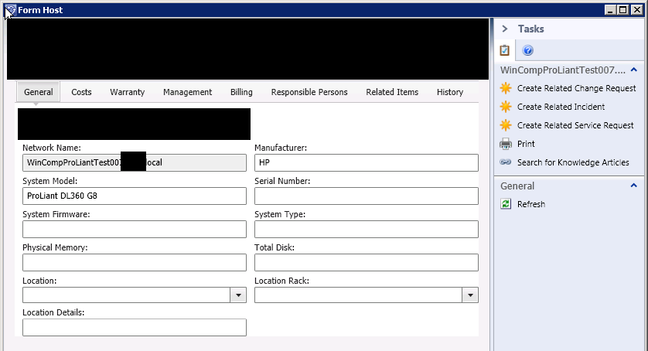Select the clipboard tasks icon tab
This screenshot has width=648, height=351.
coord(505,50)
